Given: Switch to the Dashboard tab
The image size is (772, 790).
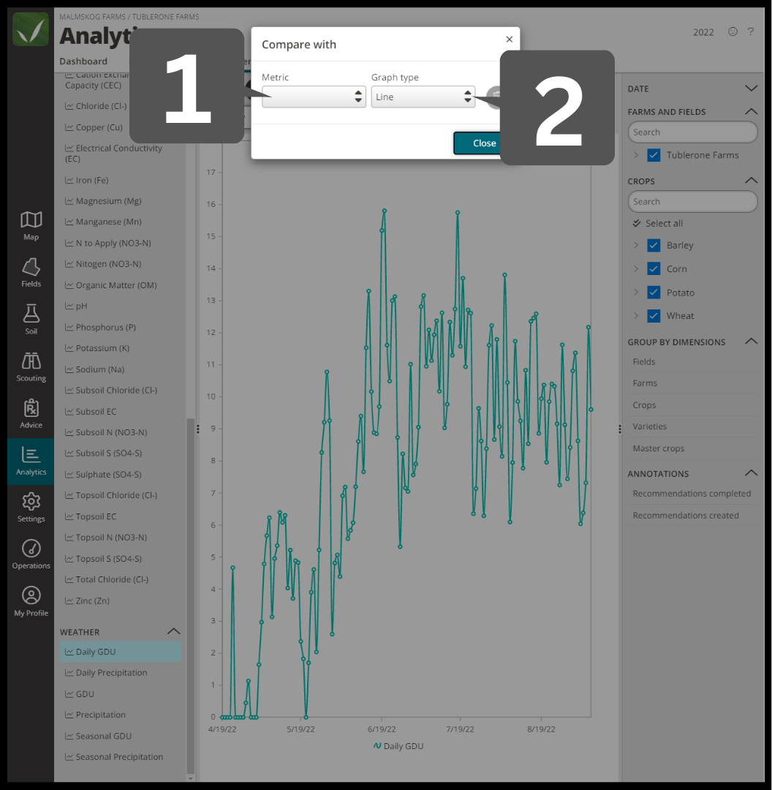Looking at the screenshot, I should 83,61.
